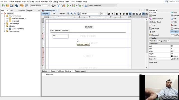Click the New File toolbar icon
Image resolution: width=179 pixels, height=100 pixels.
3,6
